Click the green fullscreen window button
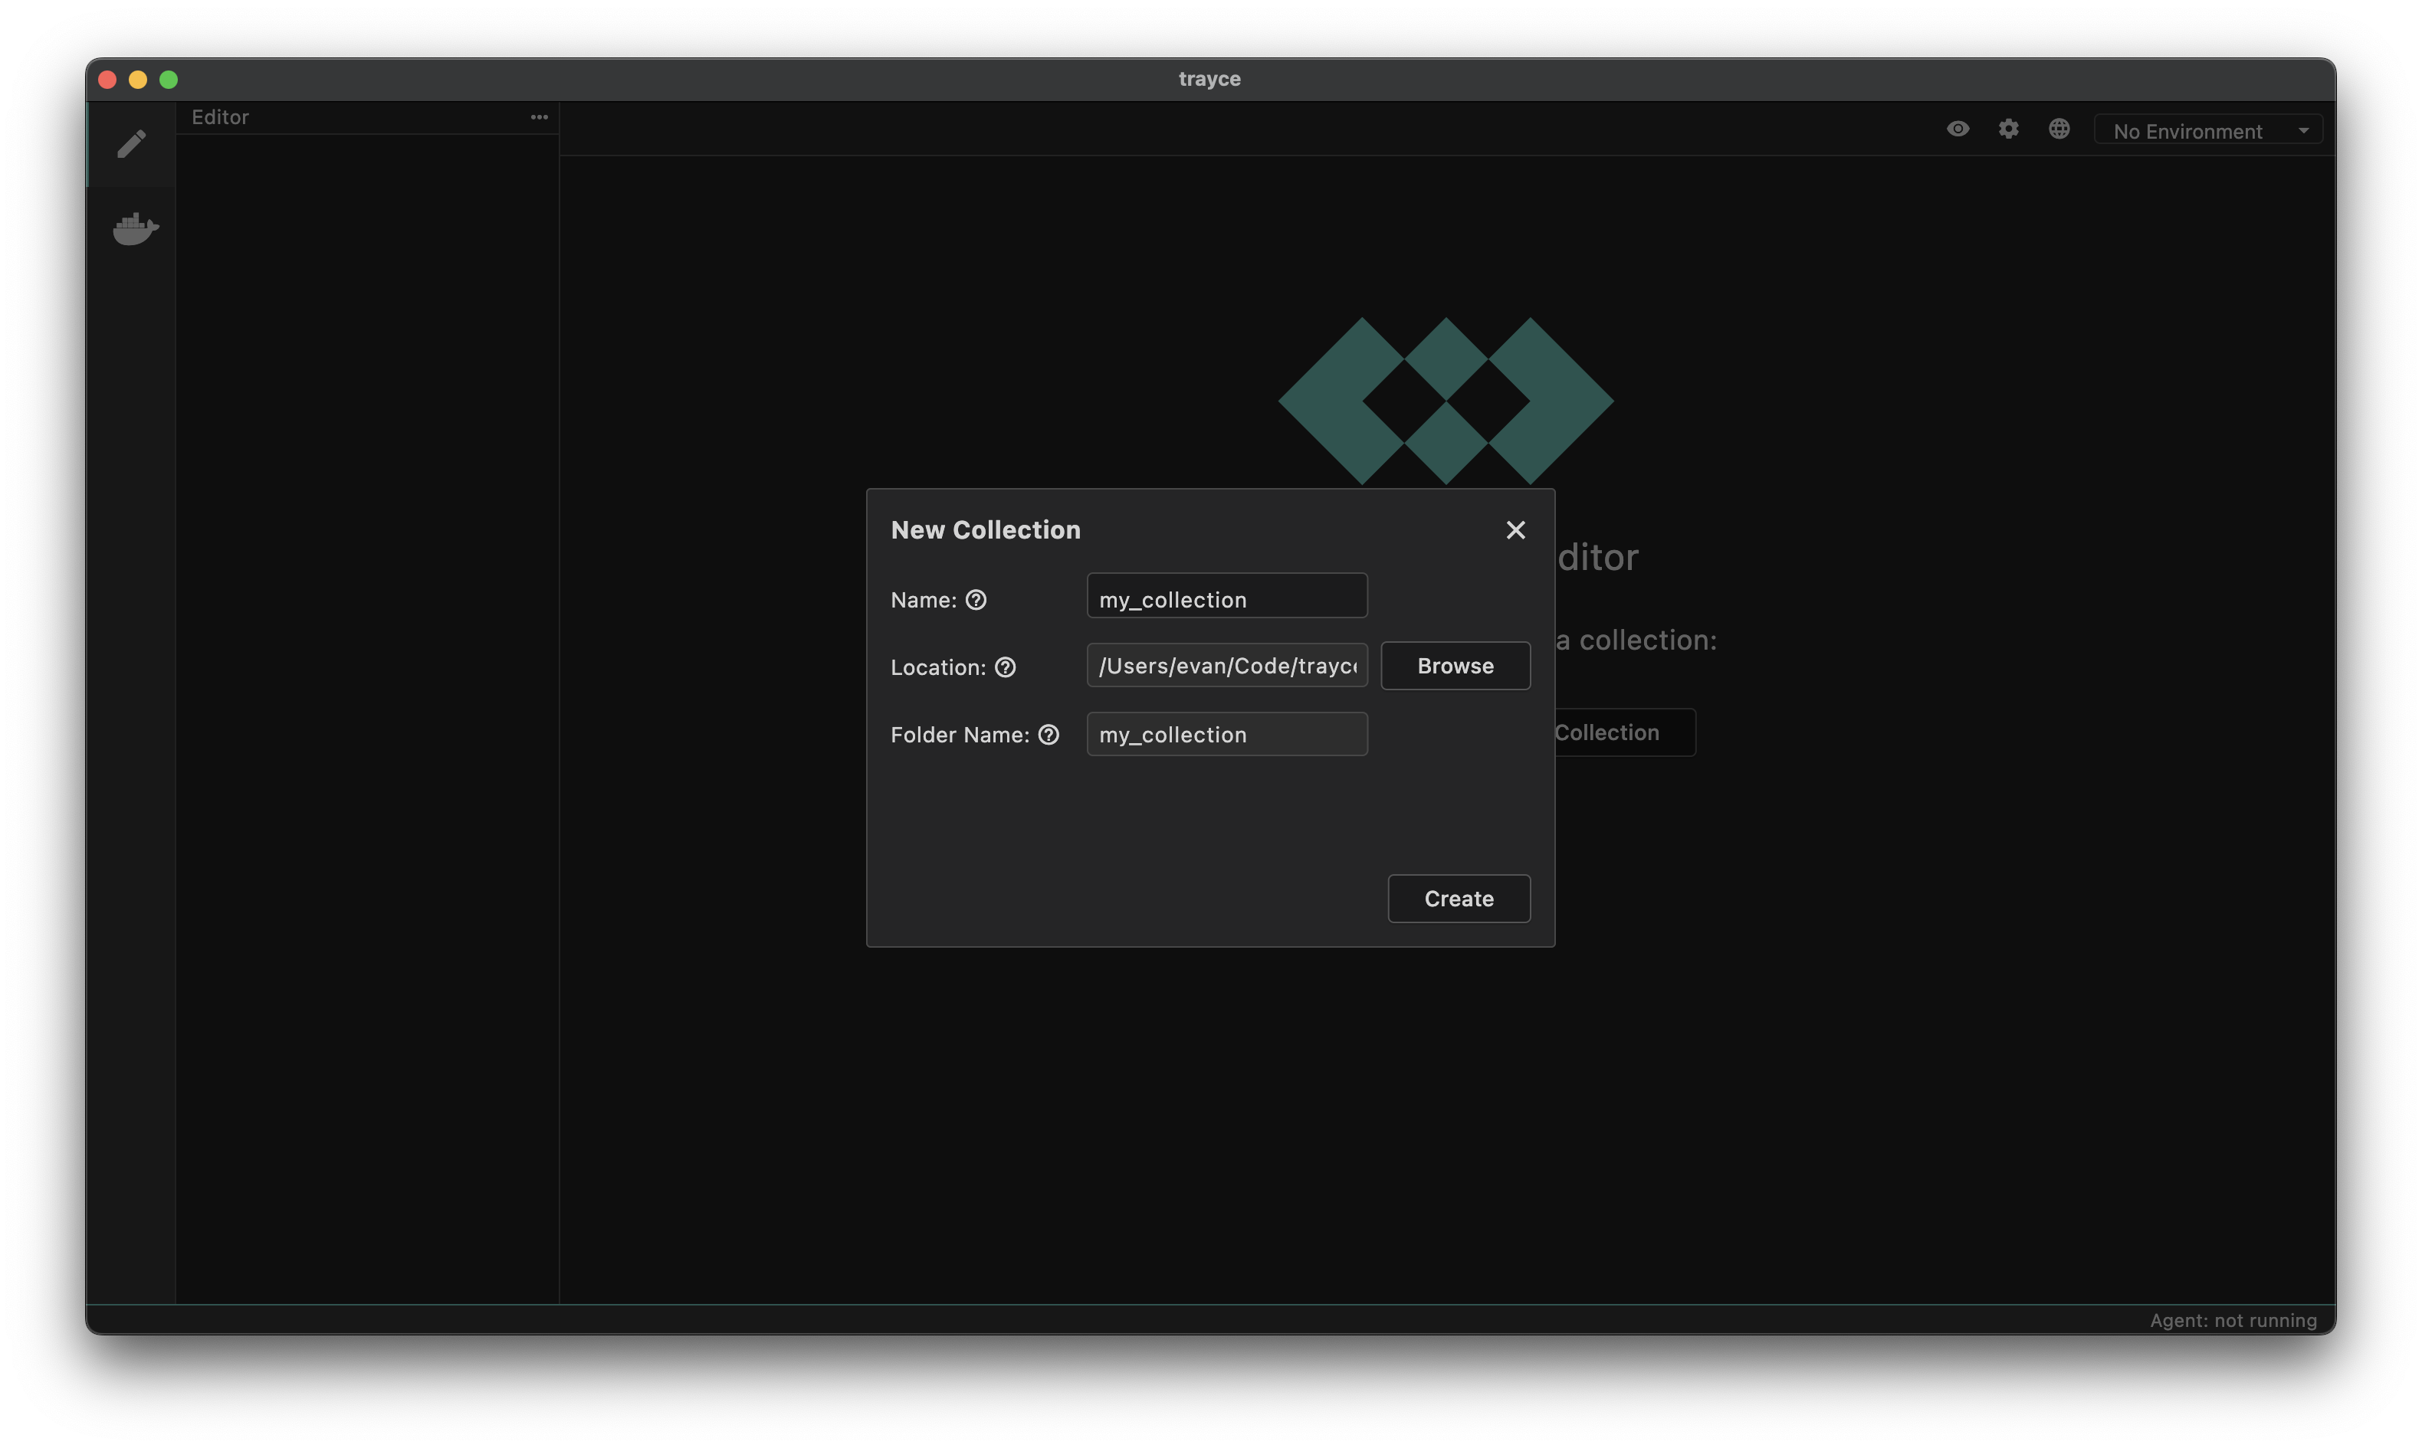This screenshot has height=1448, width=2422. click(169, 80)
